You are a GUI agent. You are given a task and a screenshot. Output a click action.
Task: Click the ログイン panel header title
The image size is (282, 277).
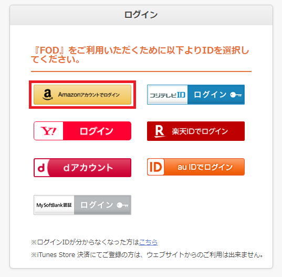point(141,15)
